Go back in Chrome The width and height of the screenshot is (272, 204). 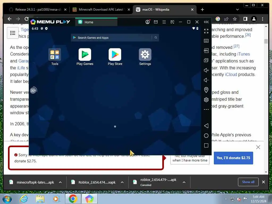click(x=10, y=19)
